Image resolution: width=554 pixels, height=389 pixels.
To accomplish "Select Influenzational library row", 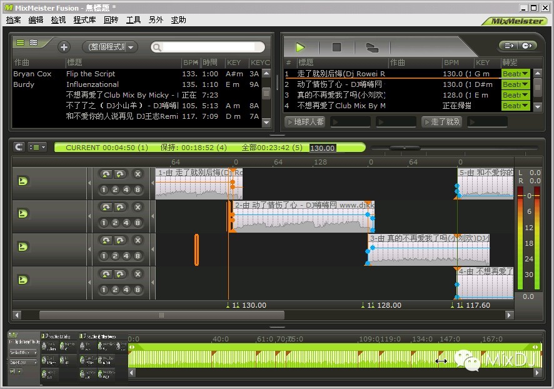I will pos(138,84).
